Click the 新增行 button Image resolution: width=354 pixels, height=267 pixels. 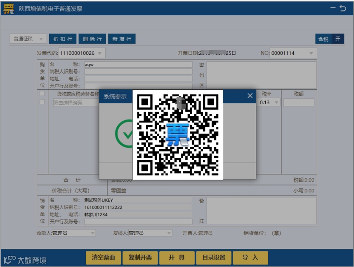122,39
